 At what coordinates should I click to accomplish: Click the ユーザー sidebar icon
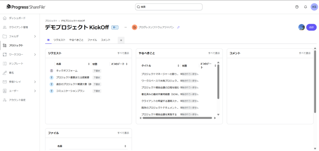pos(5,91)
